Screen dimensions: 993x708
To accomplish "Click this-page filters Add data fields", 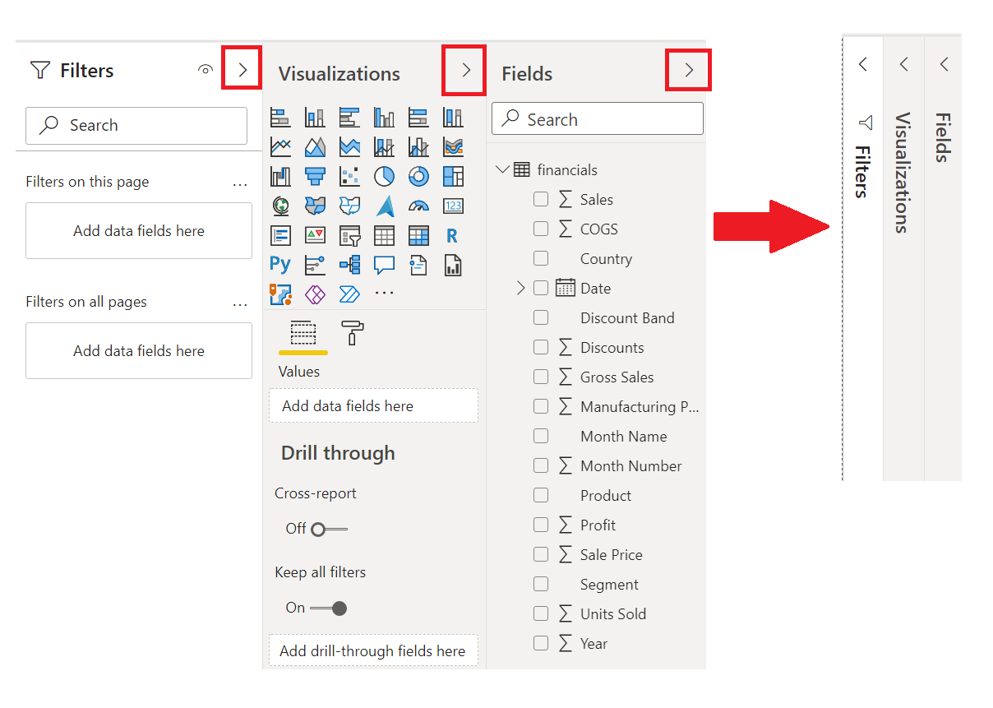I will pos(139,231).
